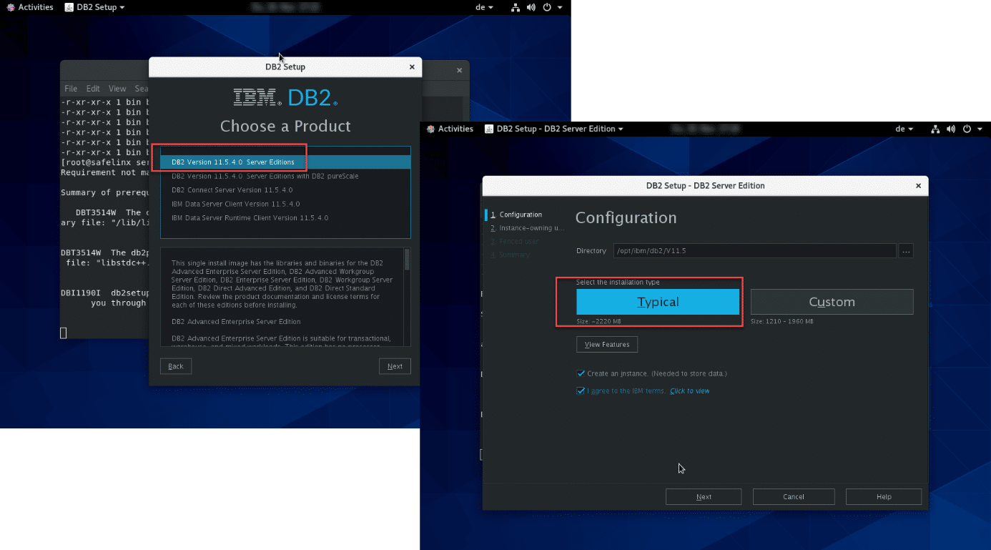Click the network icon in right top bar
This screenshot has height=550, width=991.
(x=935, y=129)
